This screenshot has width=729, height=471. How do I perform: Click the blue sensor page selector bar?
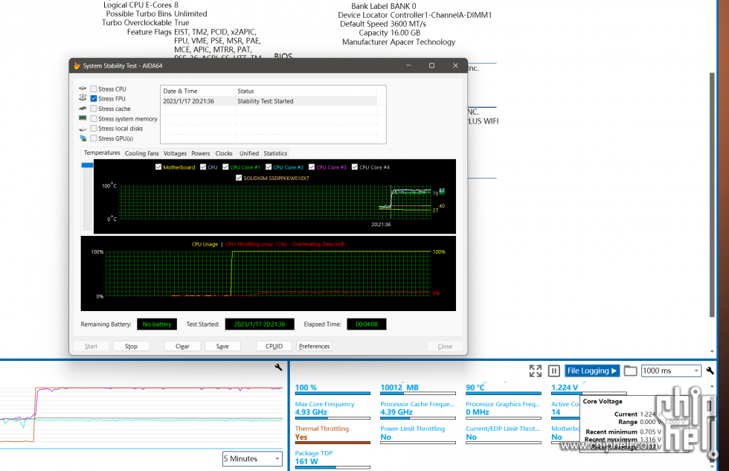click(x=87, y=165)
